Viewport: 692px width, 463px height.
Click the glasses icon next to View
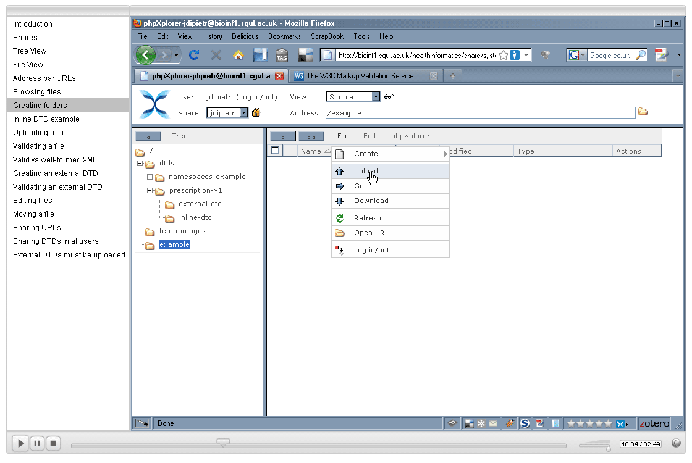389,96
